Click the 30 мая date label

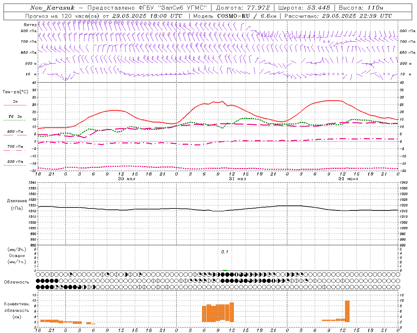tap(126, 179)
